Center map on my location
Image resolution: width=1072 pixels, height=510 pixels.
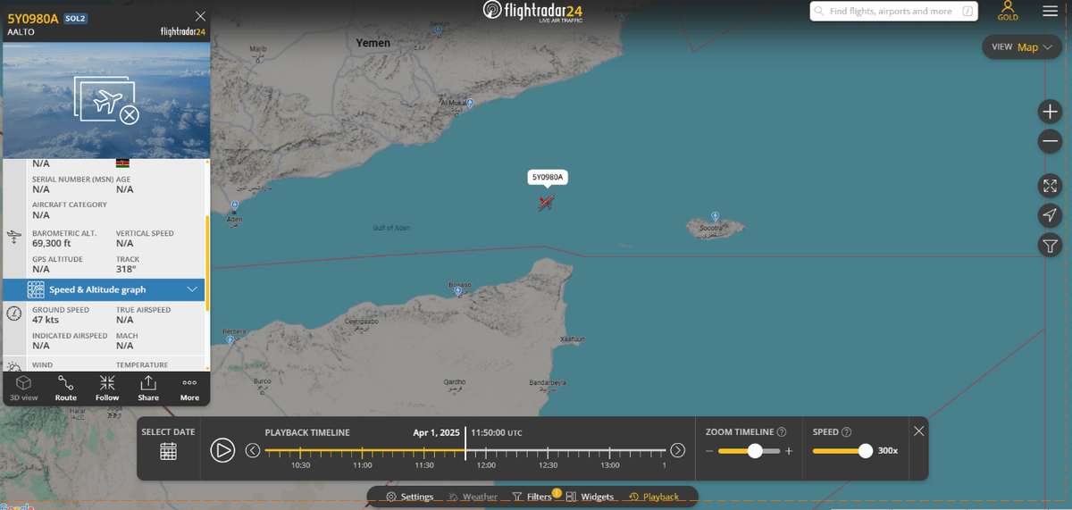1050,215
